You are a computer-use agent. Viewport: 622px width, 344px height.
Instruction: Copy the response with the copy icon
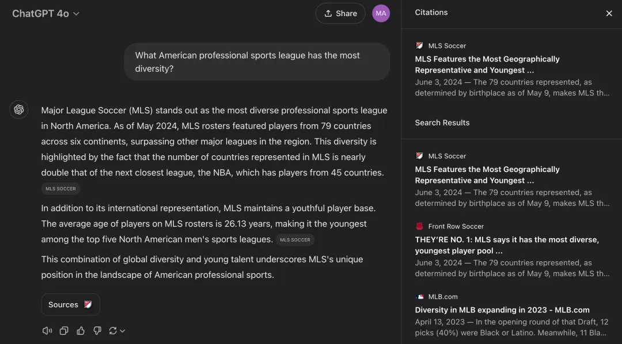[x=63, y=331]
